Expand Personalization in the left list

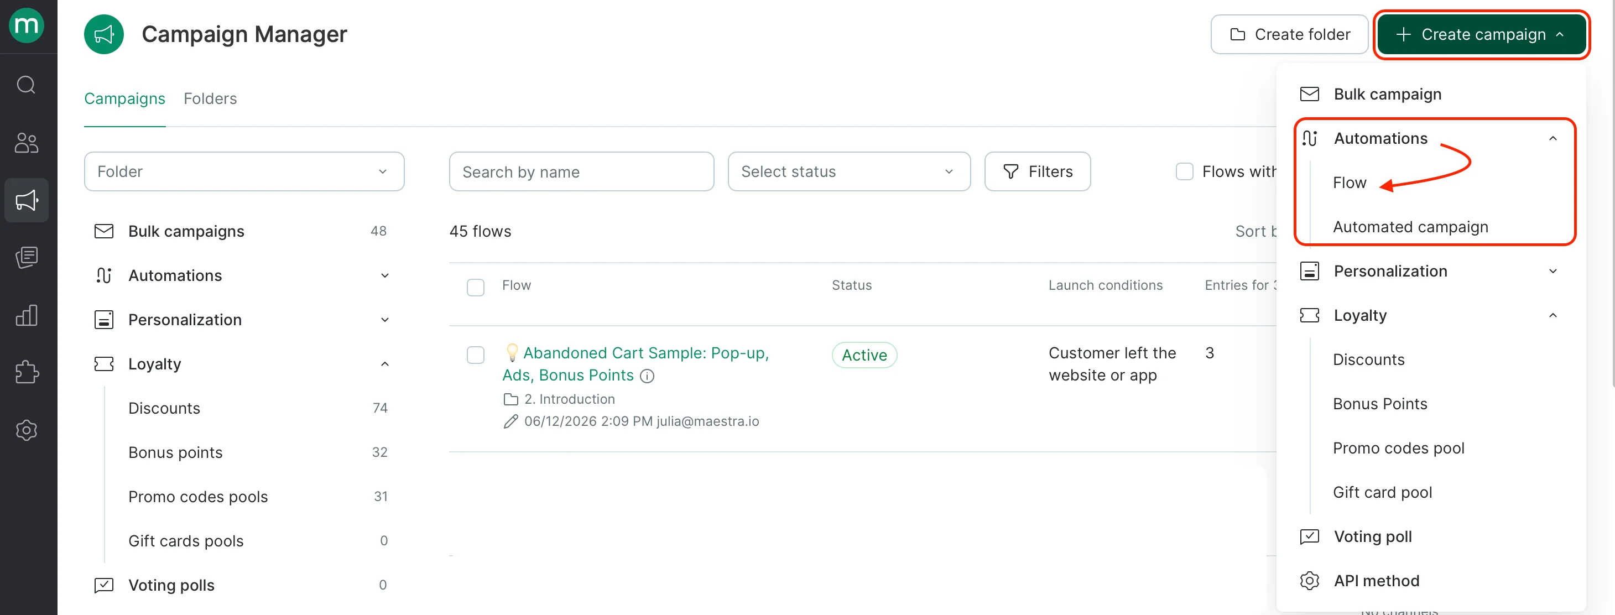[385, 320]
